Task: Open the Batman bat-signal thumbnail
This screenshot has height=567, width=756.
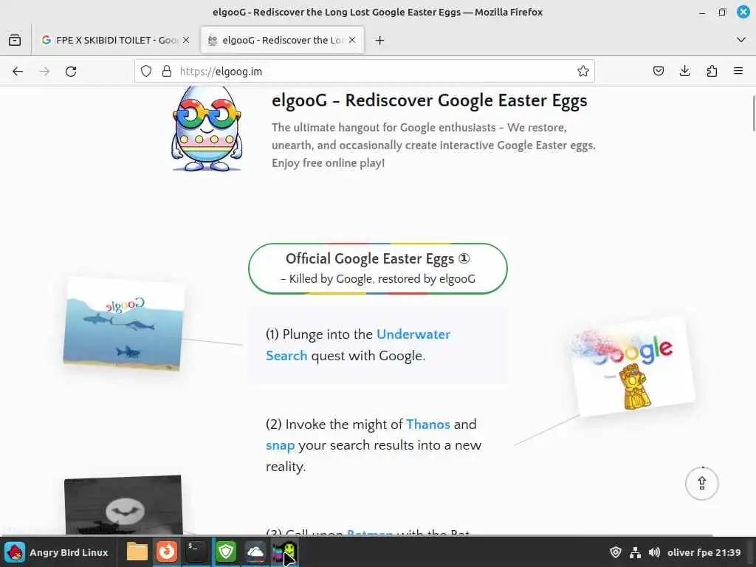Action: tap(123, 505)
